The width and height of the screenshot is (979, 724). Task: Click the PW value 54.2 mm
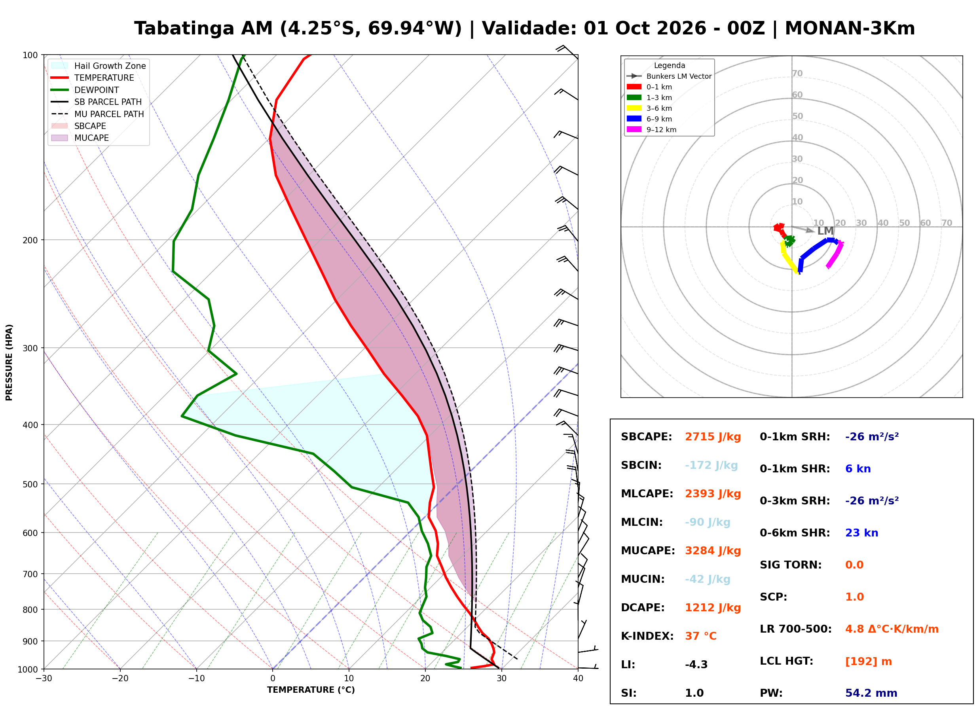pyautogui.click(x=871, y=693)
